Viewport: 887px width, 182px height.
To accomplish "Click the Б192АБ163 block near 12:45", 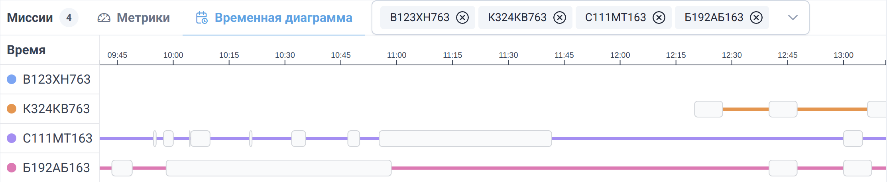I will click(783, 168).
